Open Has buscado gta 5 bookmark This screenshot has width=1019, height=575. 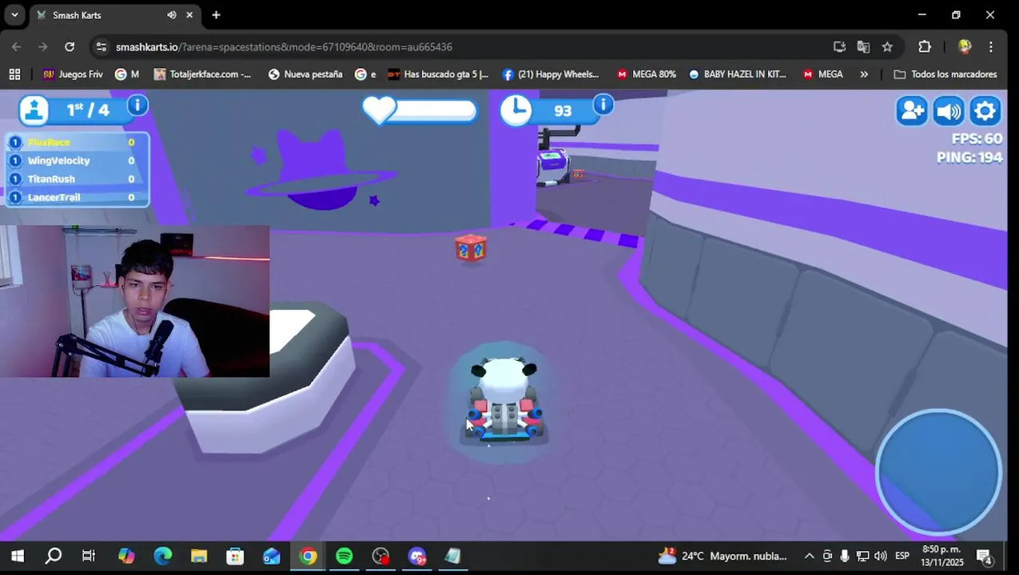[x=438, y=74]
